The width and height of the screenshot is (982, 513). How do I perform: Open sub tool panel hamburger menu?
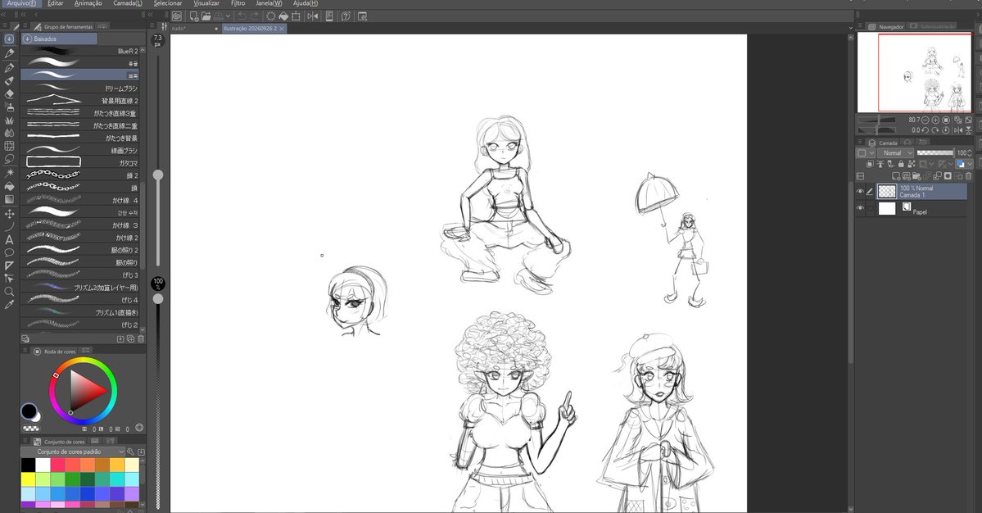[x=24, y=27]
